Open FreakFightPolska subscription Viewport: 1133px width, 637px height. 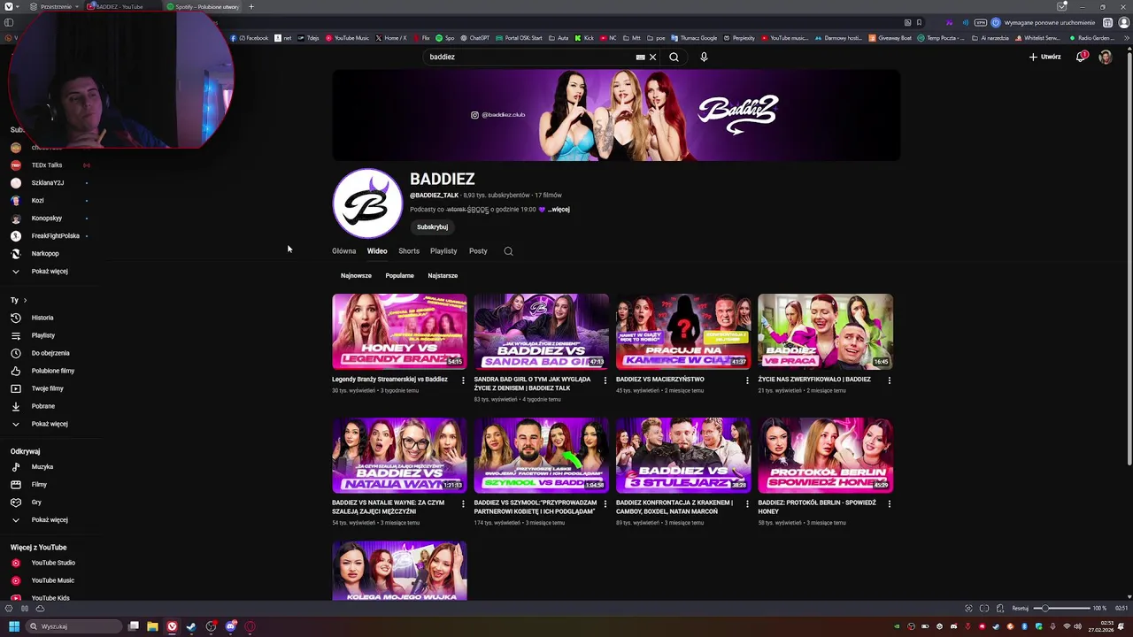click(x=55, y=236)
